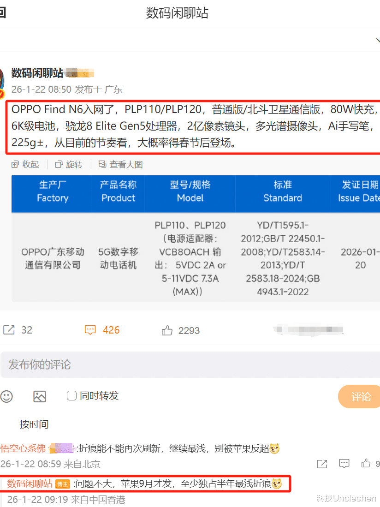Viewport: 380px width, 507px height.
Task: Open commenter profile 悟空心系佛
Action: [23, 448]
